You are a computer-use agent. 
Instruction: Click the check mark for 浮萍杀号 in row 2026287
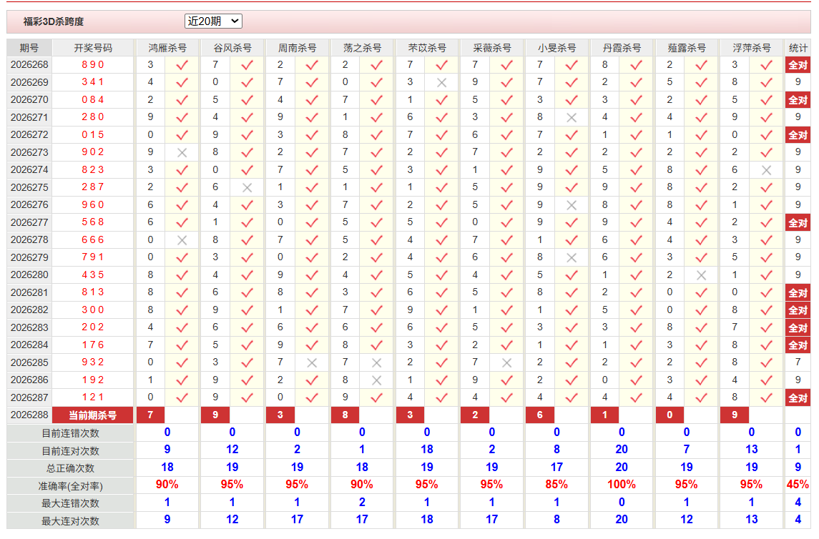click(766, 397)
